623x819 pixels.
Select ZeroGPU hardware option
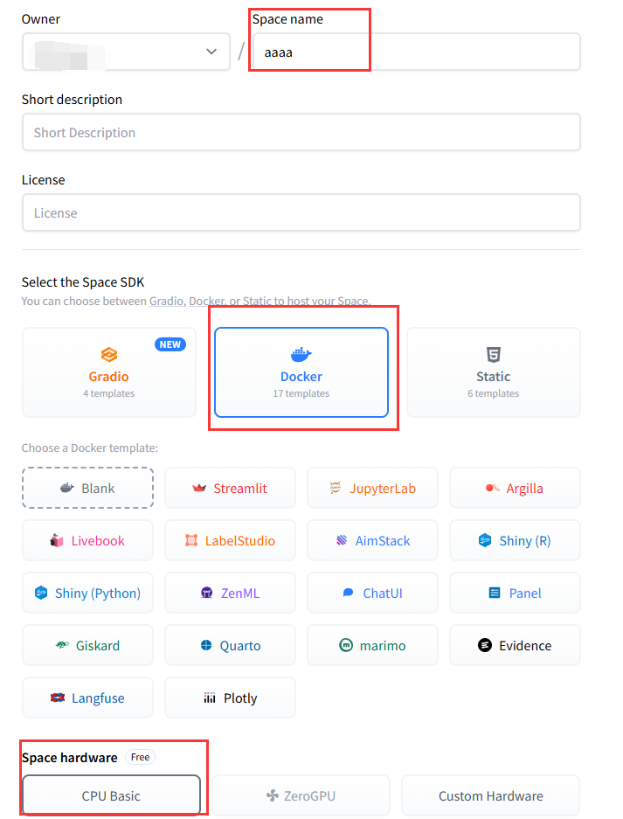[x=301, y=795]
